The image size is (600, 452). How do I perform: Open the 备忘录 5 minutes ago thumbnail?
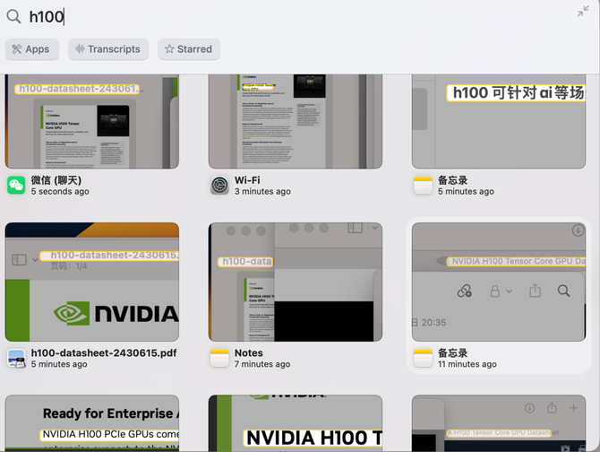tap(499, 121)
